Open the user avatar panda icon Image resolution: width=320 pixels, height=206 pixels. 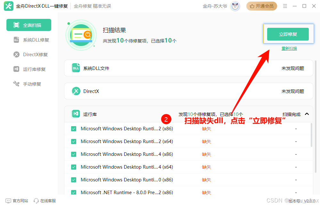click(x=235, y=6)
